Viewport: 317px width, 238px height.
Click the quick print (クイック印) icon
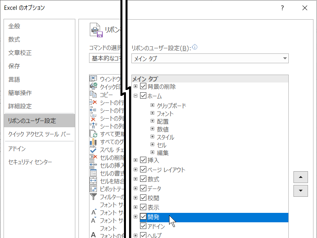point(93,86)
